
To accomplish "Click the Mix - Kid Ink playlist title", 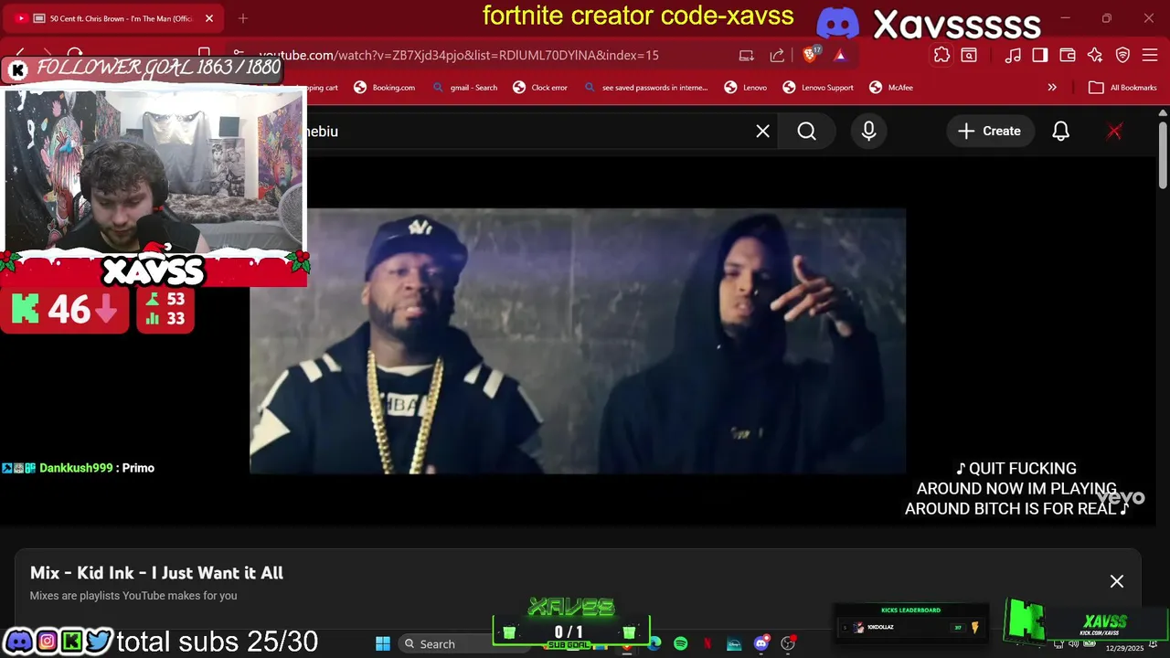I will tap(156, 573).
